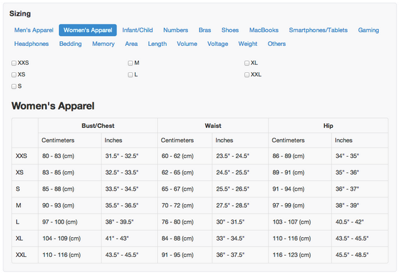Open the Shoes tab
Screen dimensions: 399x274
tap(230, 30)
